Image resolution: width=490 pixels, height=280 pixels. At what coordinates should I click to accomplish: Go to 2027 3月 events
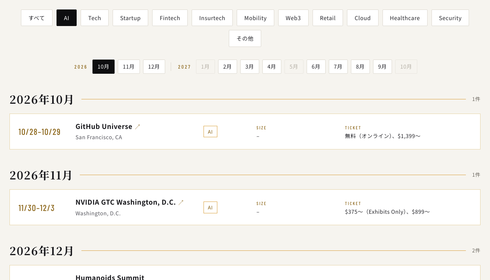pyautogui.click(x=250, y=67)
